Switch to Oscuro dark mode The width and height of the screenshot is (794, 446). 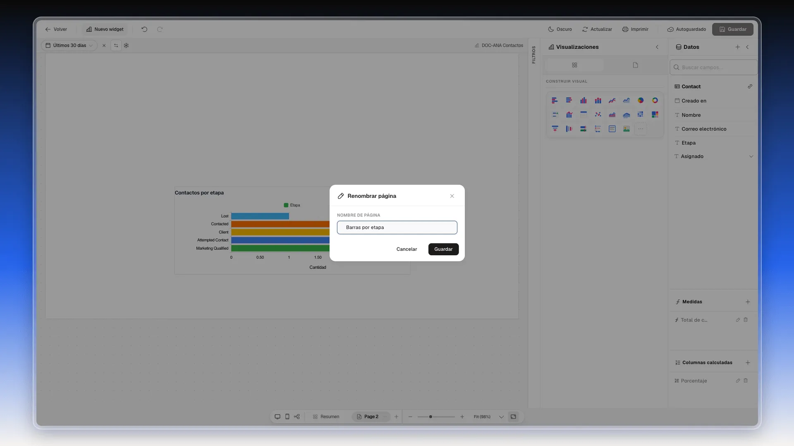(560, 29)
